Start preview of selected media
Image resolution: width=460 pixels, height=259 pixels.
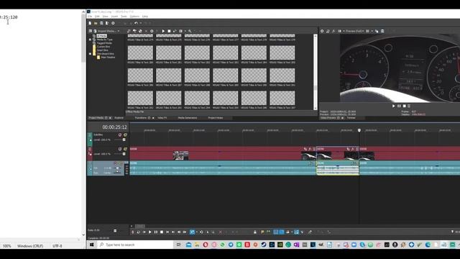tap(163, 31)
